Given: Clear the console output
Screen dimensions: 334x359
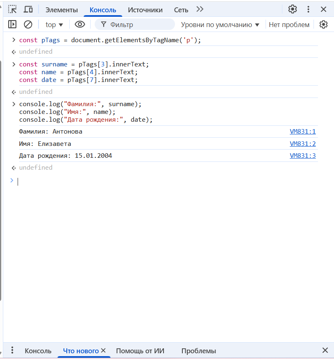Looking at the screenshot, I should (28, 25).
